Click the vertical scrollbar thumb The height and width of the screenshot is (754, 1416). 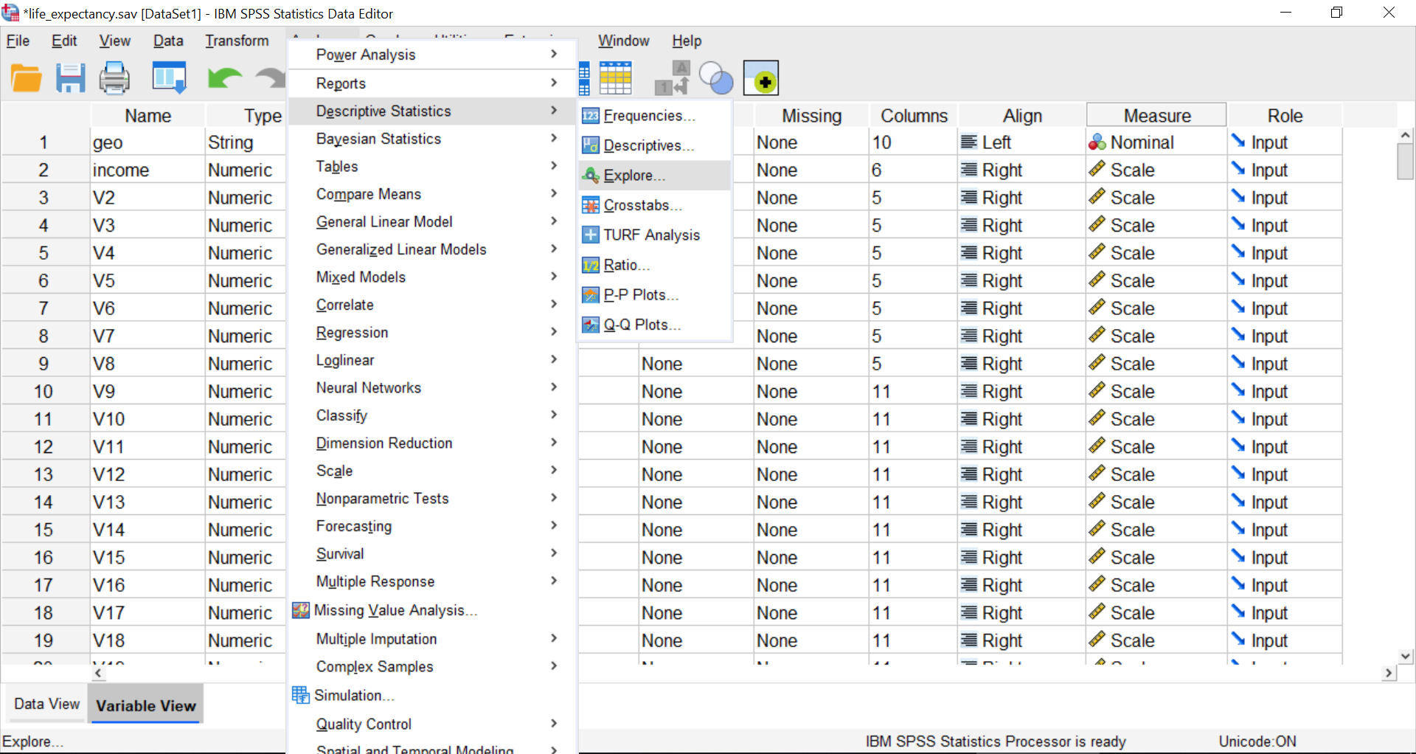coord(1406,162)
